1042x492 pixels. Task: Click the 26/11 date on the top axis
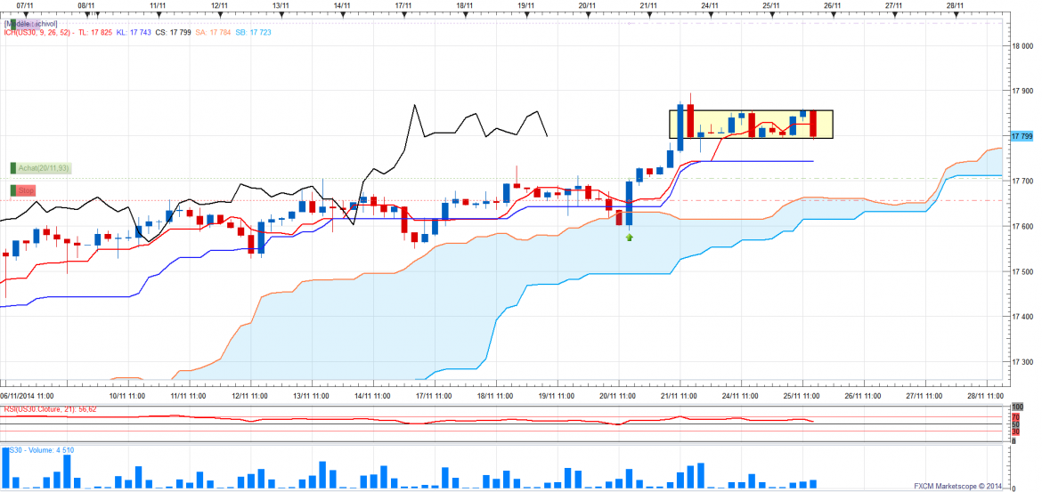833,4
